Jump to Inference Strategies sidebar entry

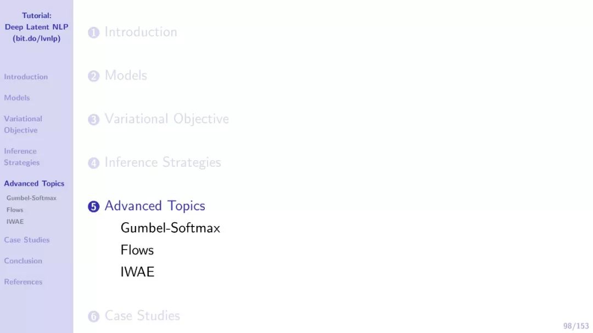pyautogui.click(x=22, y=156)
